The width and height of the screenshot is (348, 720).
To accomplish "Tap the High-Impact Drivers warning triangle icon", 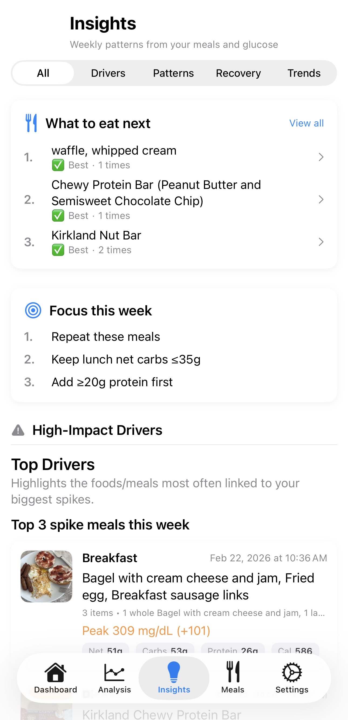I will click(18, 430).
